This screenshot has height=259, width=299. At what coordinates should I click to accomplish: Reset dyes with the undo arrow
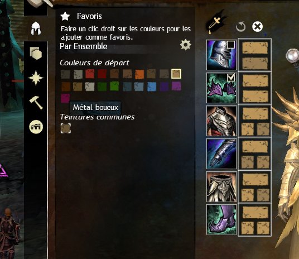240,27
